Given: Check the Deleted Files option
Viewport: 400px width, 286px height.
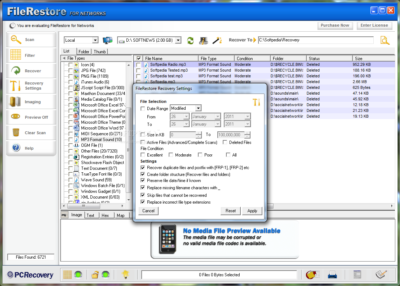Looking at the screenshot, I should [225, 142].
